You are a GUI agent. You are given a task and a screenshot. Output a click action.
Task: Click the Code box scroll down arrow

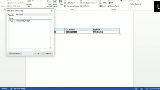(50, 47)
